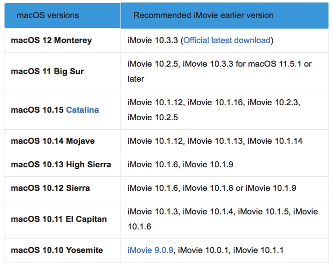
Task: Select the 'macOS 12 Monterey' cell
Action: click(62, 41)
